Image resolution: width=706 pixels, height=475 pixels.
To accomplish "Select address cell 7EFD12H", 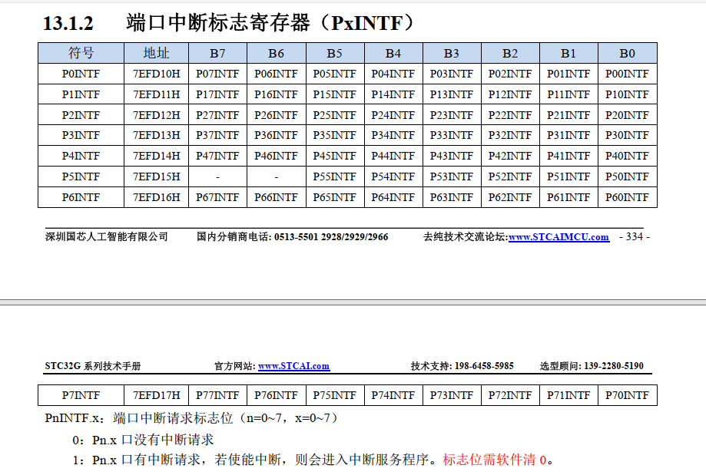I will coord(156,115).
